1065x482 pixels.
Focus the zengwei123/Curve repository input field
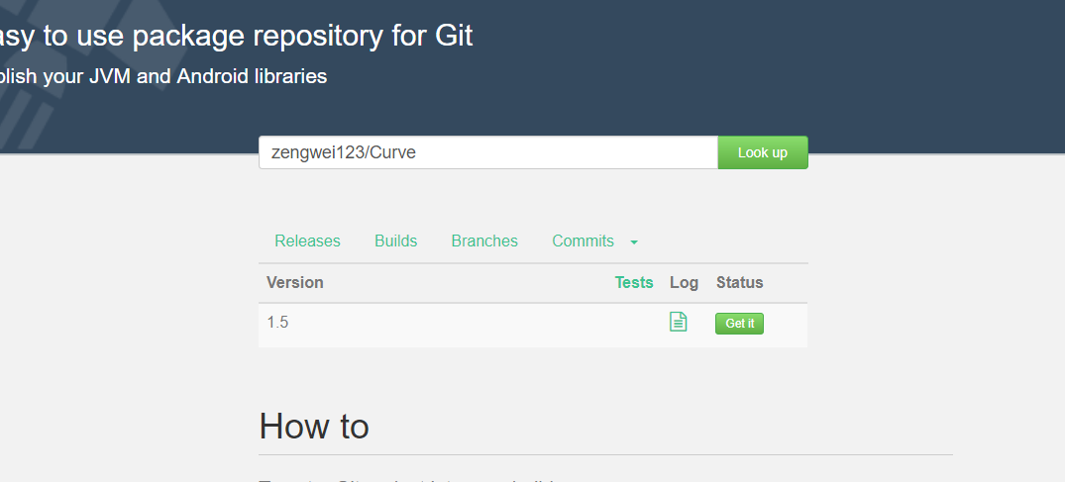click(487, 152)
